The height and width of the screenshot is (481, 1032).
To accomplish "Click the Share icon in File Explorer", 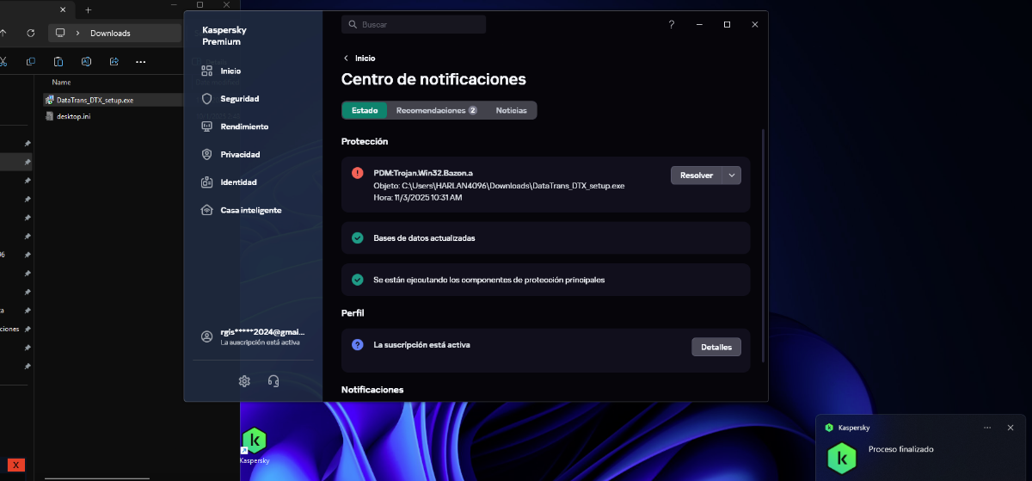I will 114,61.
